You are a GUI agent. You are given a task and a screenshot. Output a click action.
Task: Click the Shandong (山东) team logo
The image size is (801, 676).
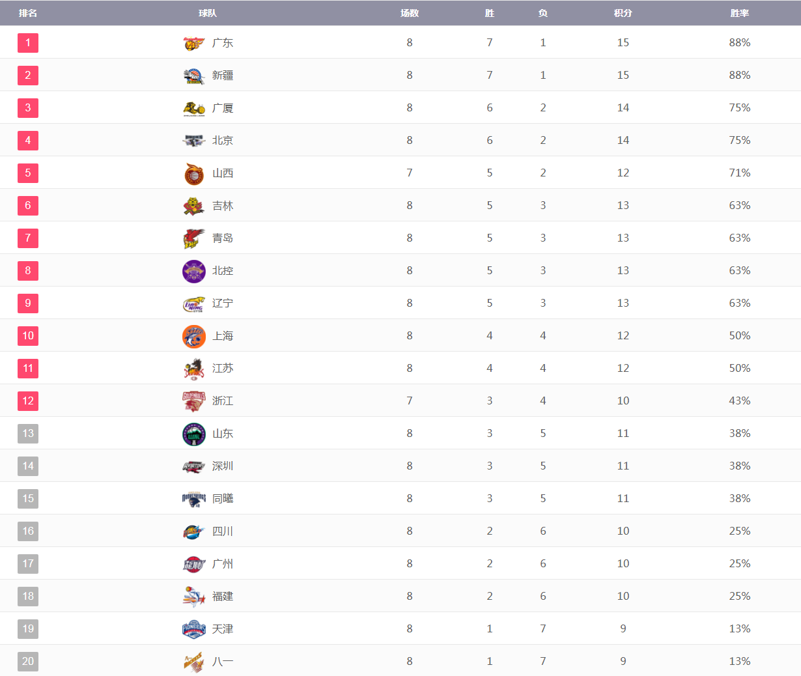(x=193, y=434)
